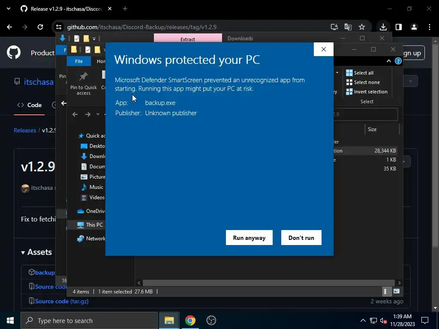439x329 pixels.
Task: Select Network in Explorer sidebar
Action: (x=91, y=238)
